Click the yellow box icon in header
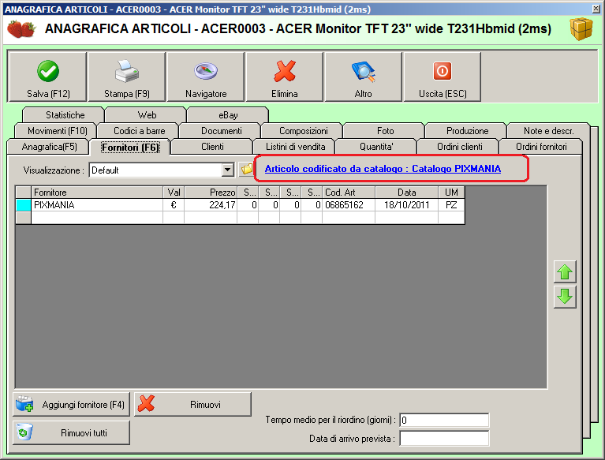This screenshot has width=605, height=460. [x=581, y=29]
